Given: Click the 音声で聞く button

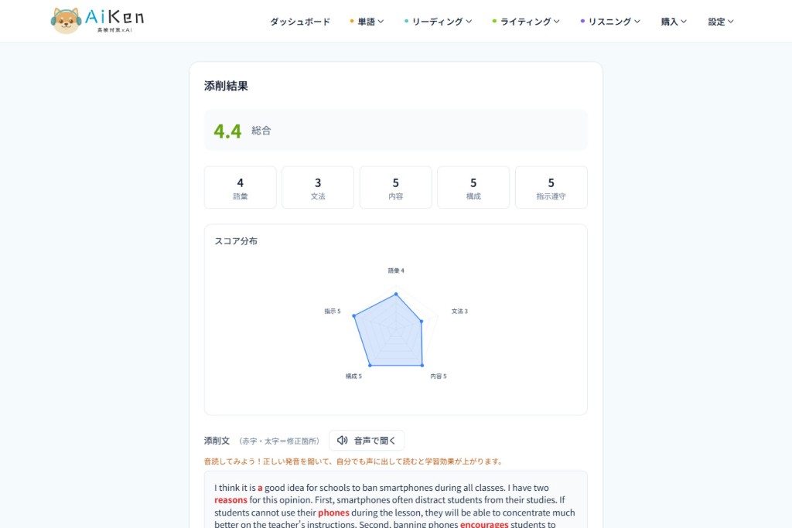Looking at the screenshot, I should (367, 440).
